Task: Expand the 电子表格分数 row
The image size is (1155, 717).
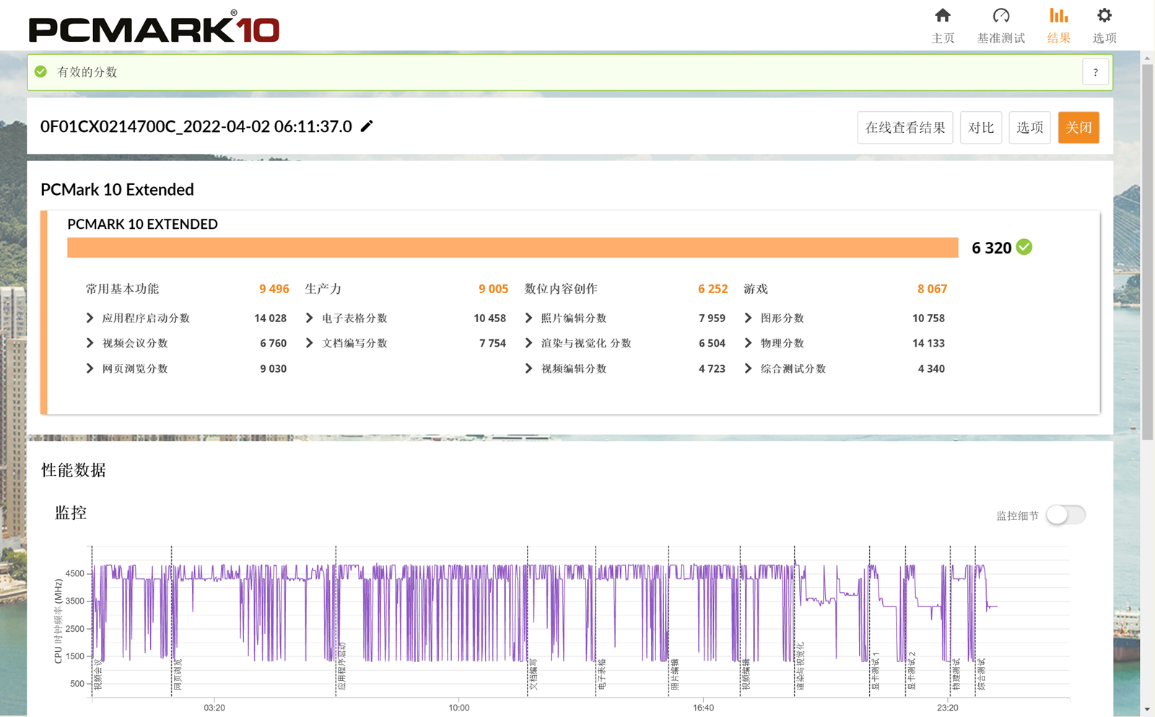Action: (x=309, y=318)
